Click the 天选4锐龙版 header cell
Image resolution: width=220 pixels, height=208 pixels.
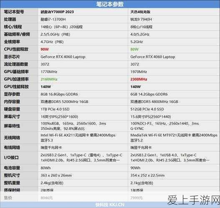coord(140,12)
